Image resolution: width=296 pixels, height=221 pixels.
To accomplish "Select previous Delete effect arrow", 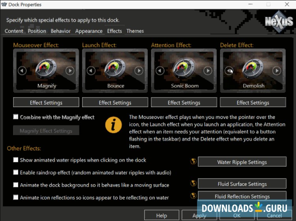I will click(229, 71).
